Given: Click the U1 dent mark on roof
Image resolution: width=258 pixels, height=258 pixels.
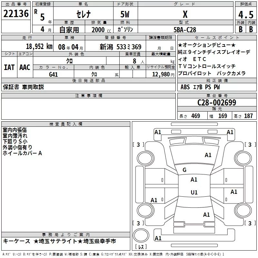Looking at the screenshot, I should click(x=194, y=192).
